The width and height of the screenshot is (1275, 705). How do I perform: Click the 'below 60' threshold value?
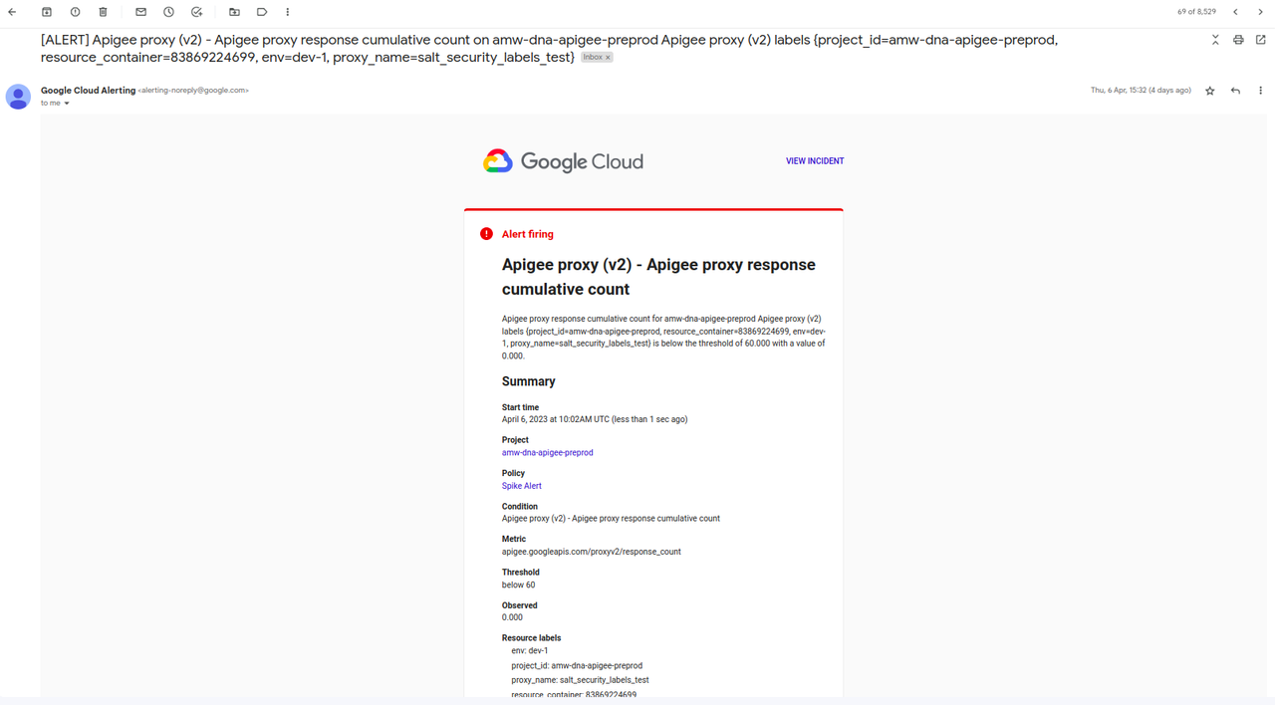[x=518, y=585]
